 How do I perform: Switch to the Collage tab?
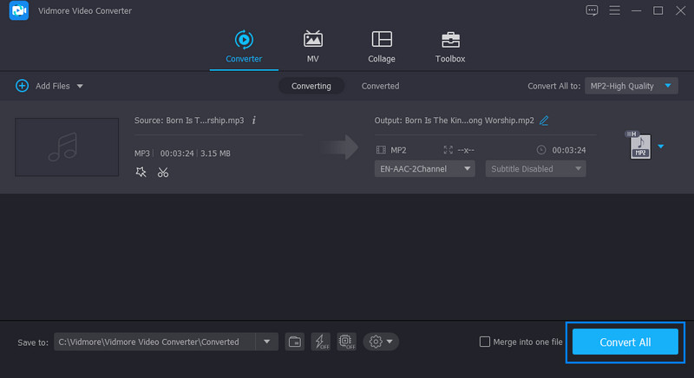pyautogui.click(x=381, y=46)
